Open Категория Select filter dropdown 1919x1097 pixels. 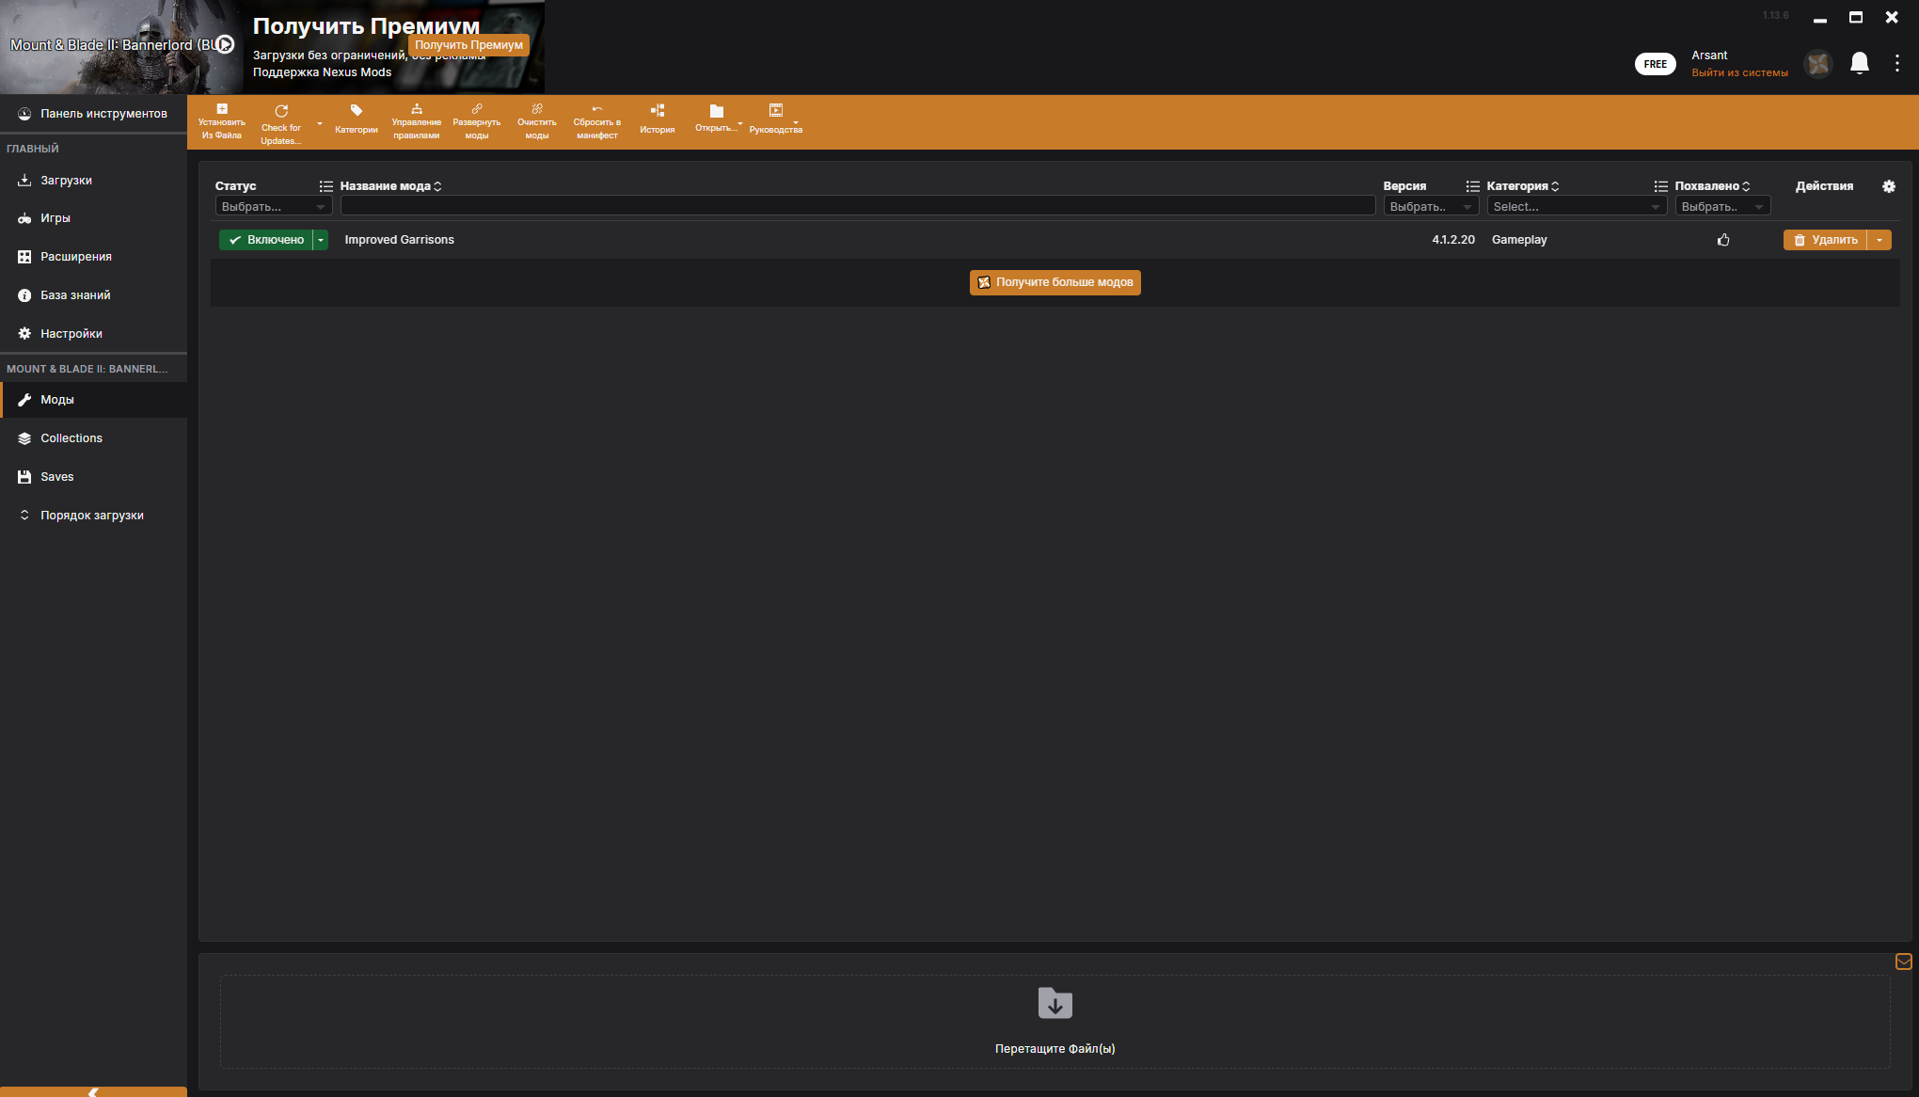click(1577, 207)
